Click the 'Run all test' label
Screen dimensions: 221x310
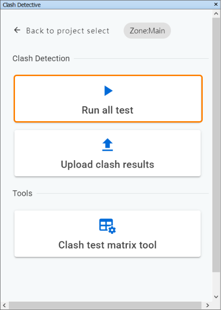[x=107, y=110]
